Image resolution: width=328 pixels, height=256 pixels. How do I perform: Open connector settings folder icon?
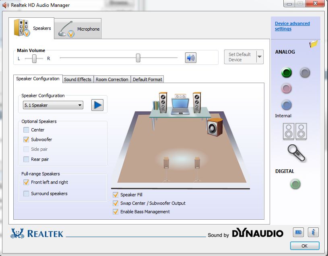point(314,44)
